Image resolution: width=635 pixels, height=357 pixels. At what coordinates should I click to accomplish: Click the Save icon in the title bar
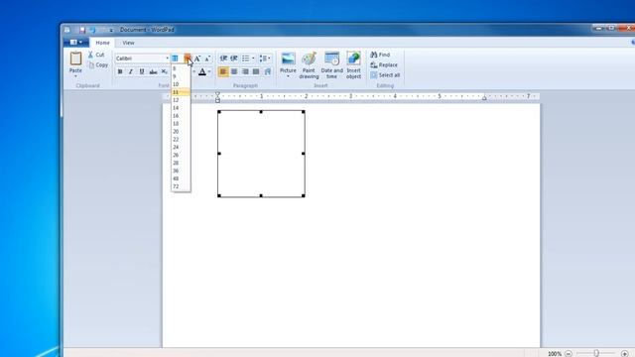point(82,30)
